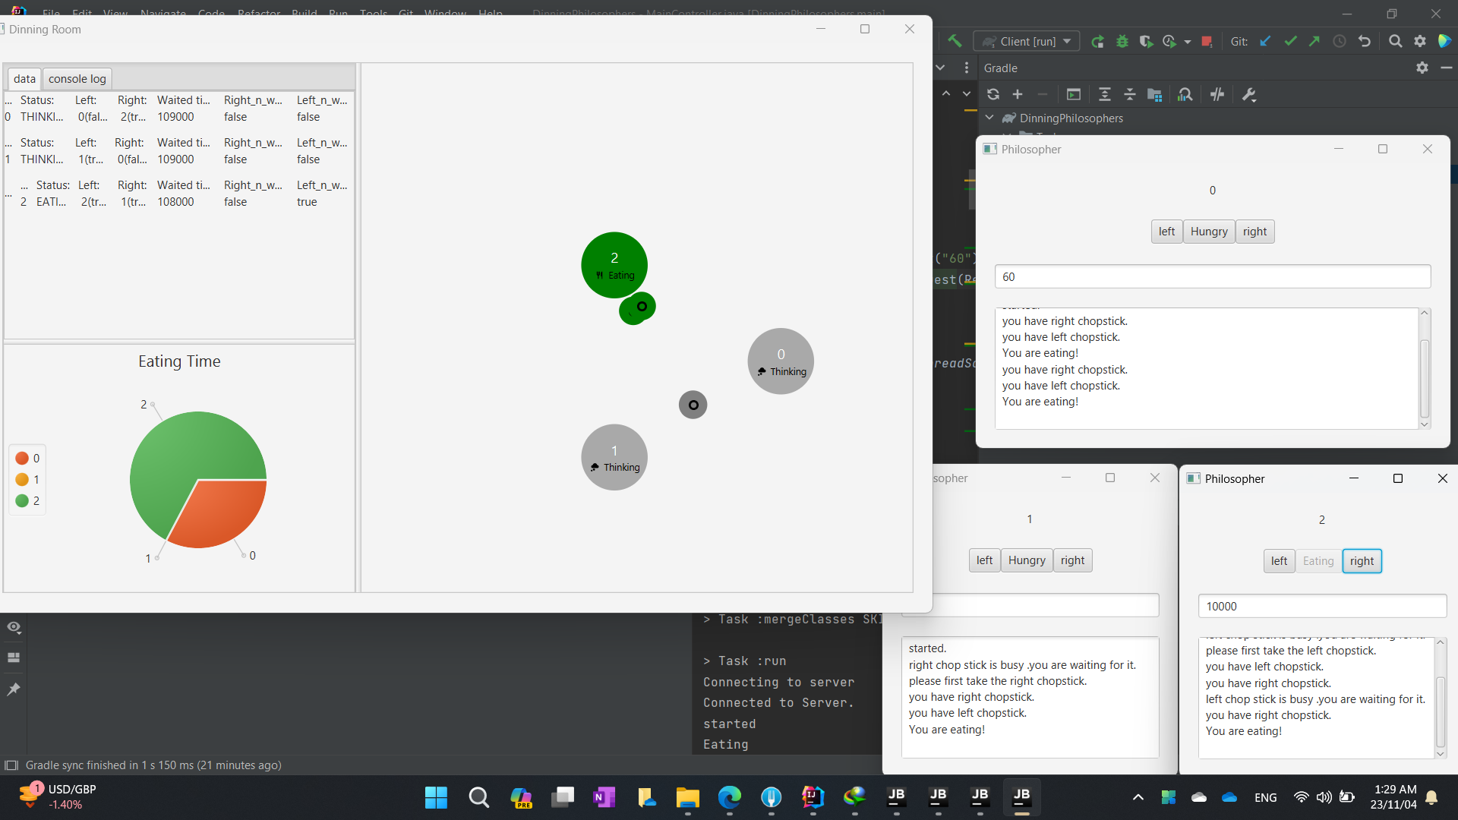This screenshot has height=820, width=1458.
Task: Open dropdown arrow next to profiler run icon
Action: (1187, 42)
